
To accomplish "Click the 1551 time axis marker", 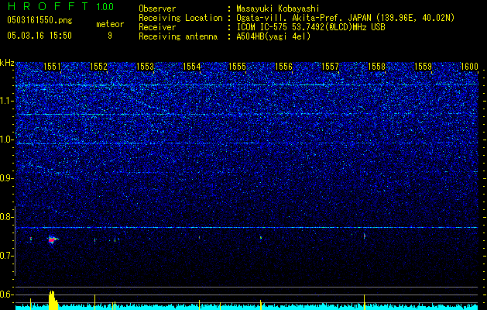I will [x=52, y=67].
